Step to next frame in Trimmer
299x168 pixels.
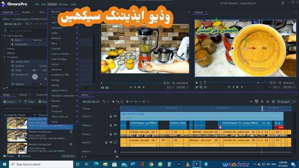144,87
